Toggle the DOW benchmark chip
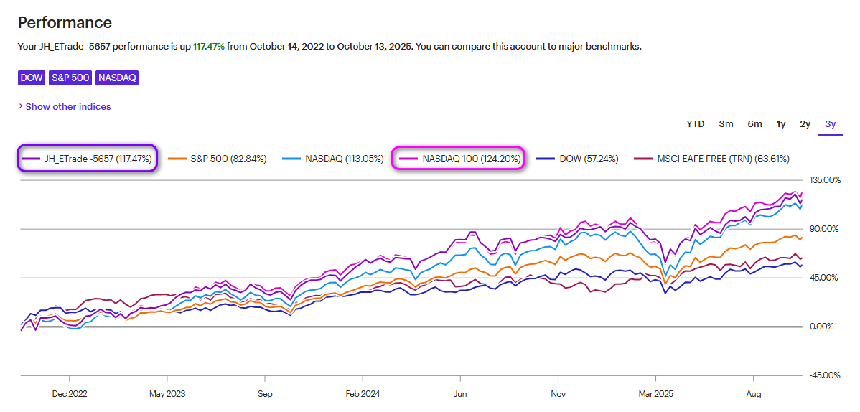The width and height of the screenshot is (860, 412). (x=32, y=78)
